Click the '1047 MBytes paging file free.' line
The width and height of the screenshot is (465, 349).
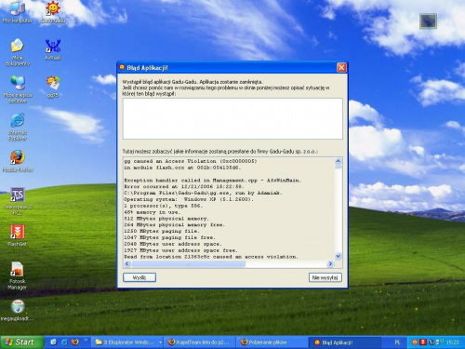pyautogui.click(x=169, y=237)
